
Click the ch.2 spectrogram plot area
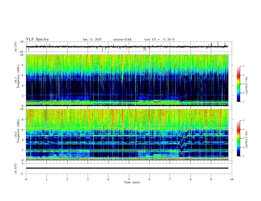click(127, 135)
